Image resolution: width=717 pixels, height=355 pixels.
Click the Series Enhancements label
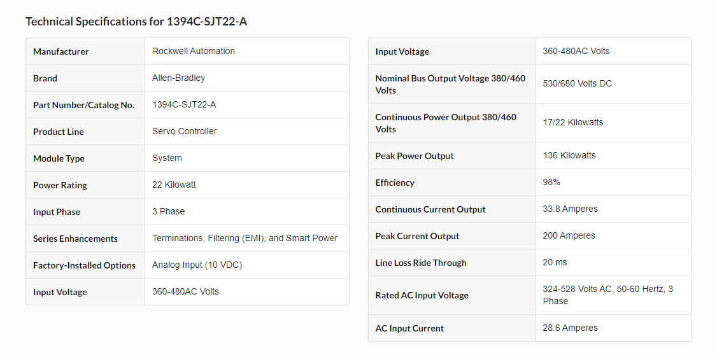click(x=75, y=239)
